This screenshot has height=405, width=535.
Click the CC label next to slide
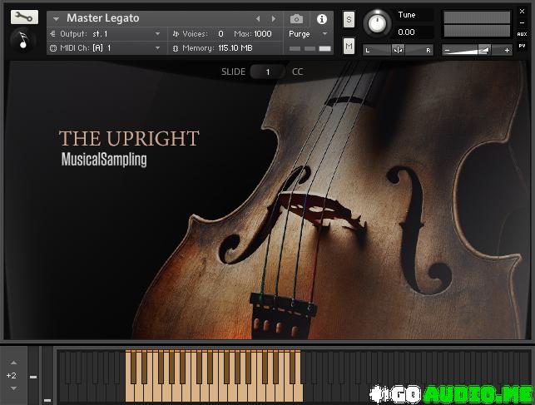tap(297, 72)
